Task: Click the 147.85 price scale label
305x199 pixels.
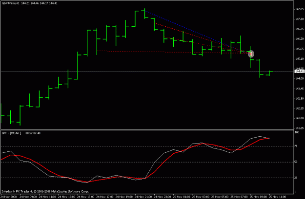Action: [x=300, y=9]
